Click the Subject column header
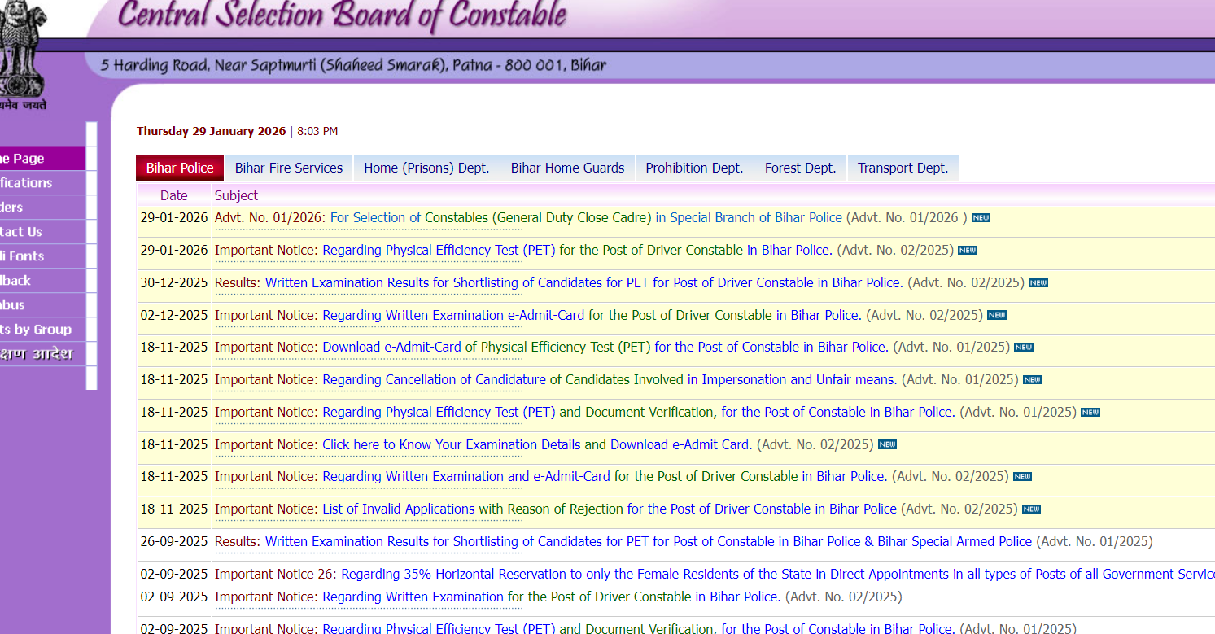The height and width of the screenshot is (634, 1215). coord(236,195)
